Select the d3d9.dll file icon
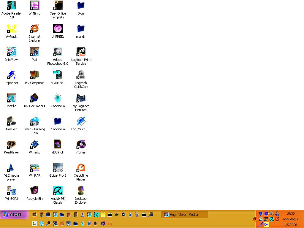The height and width of the screenshot is (228, 304). click(x=58, y=147)
